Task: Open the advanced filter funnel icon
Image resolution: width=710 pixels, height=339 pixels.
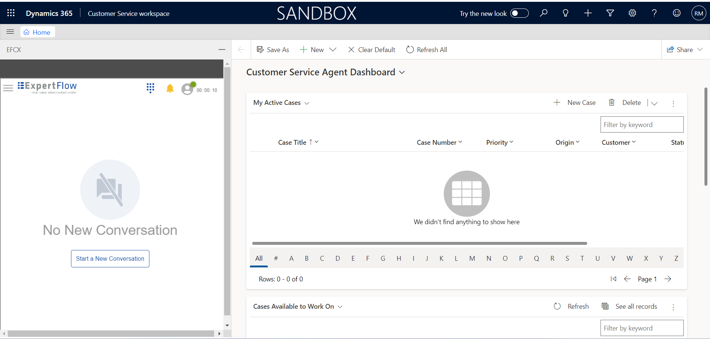Action: (610, 13)
